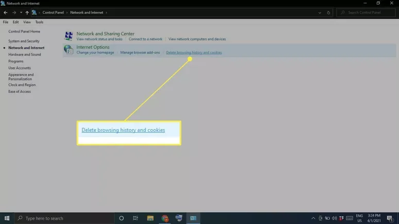Image resolution: width=399 pixels, height=224 pixels.
Task: Refresh the Control Panel view
Action: click(x=328, y=12)
